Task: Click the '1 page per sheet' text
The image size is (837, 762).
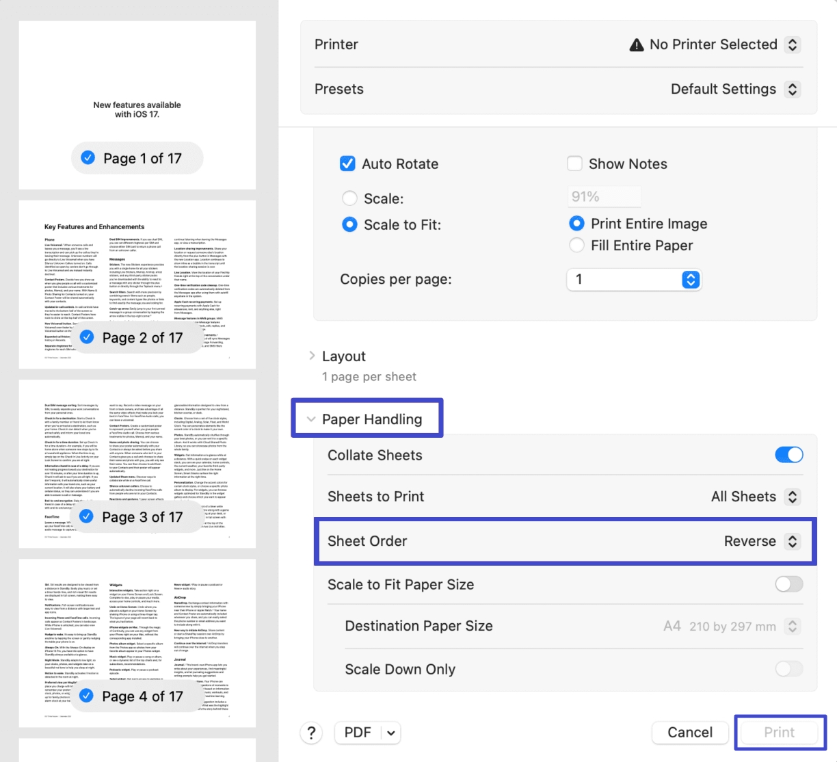Action: pyautogui.click(x=369, y=377)
